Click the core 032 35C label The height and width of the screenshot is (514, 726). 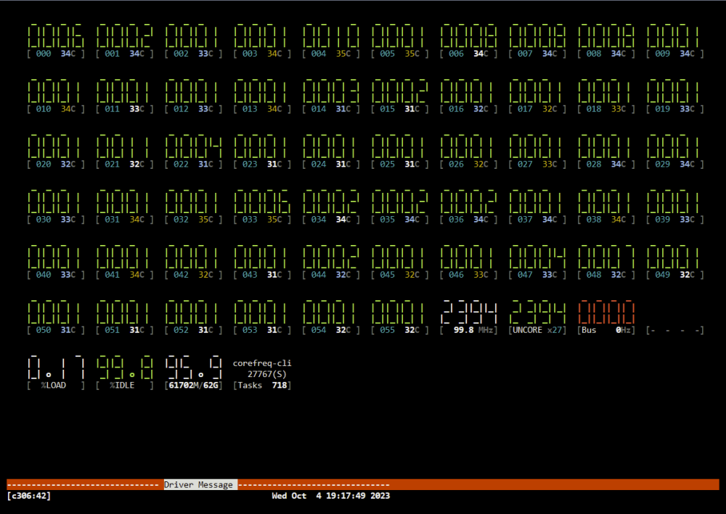194,220
